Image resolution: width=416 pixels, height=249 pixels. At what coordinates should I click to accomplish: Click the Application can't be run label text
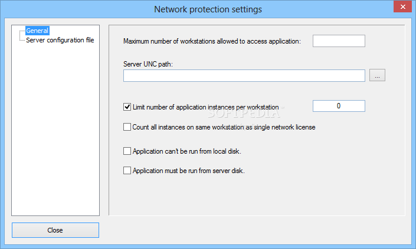click(187, 151)
